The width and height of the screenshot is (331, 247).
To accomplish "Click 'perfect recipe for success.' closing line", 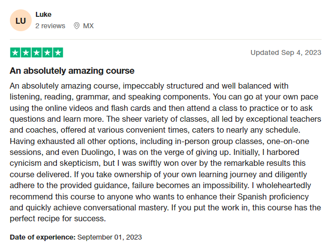I will (58, 218).
